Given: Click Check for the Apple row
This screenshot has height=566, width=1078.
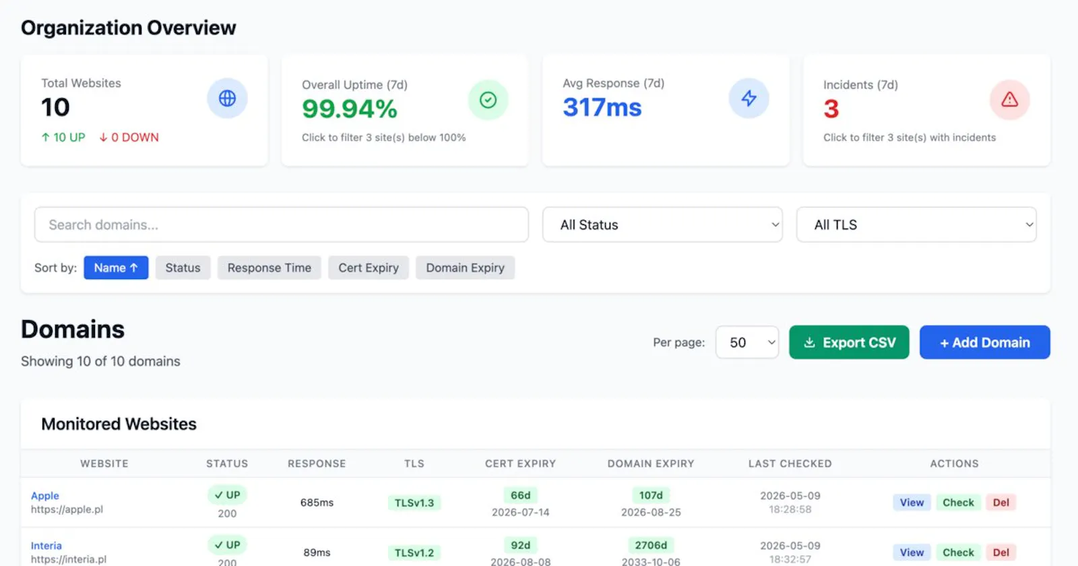Looking at the screenshot, I should (958, 502).
